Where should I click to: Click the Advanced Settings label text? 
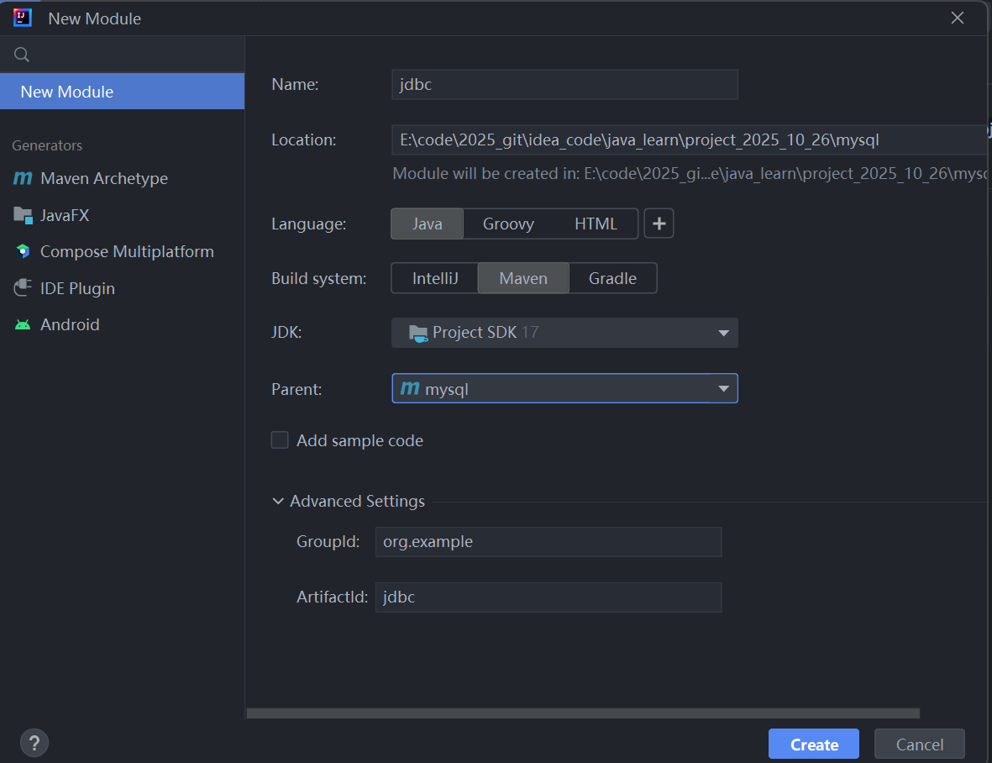[357, 501]
